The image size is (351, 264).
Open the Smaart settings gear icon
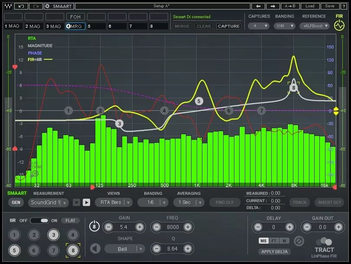(x=48, y=6)
